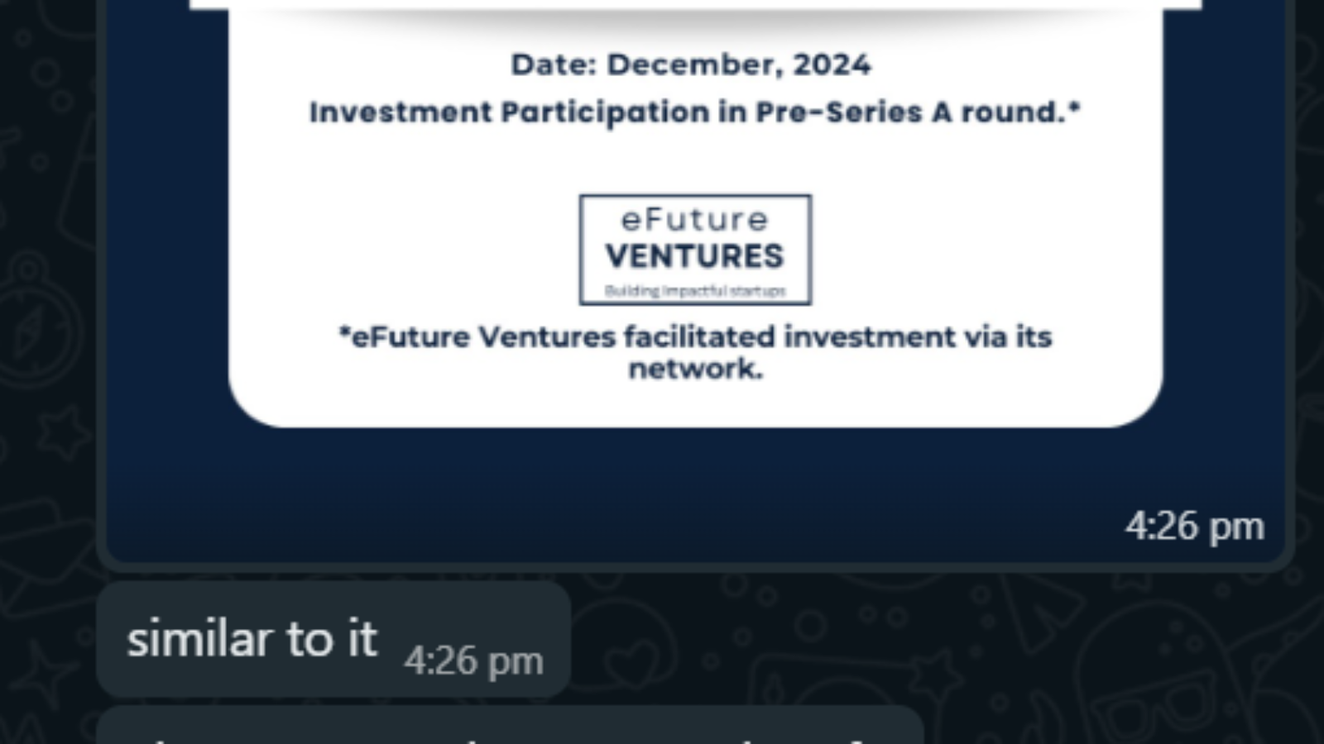
Task: Click the word 'eFuture' inside the logo
Action: coord(695,220)
